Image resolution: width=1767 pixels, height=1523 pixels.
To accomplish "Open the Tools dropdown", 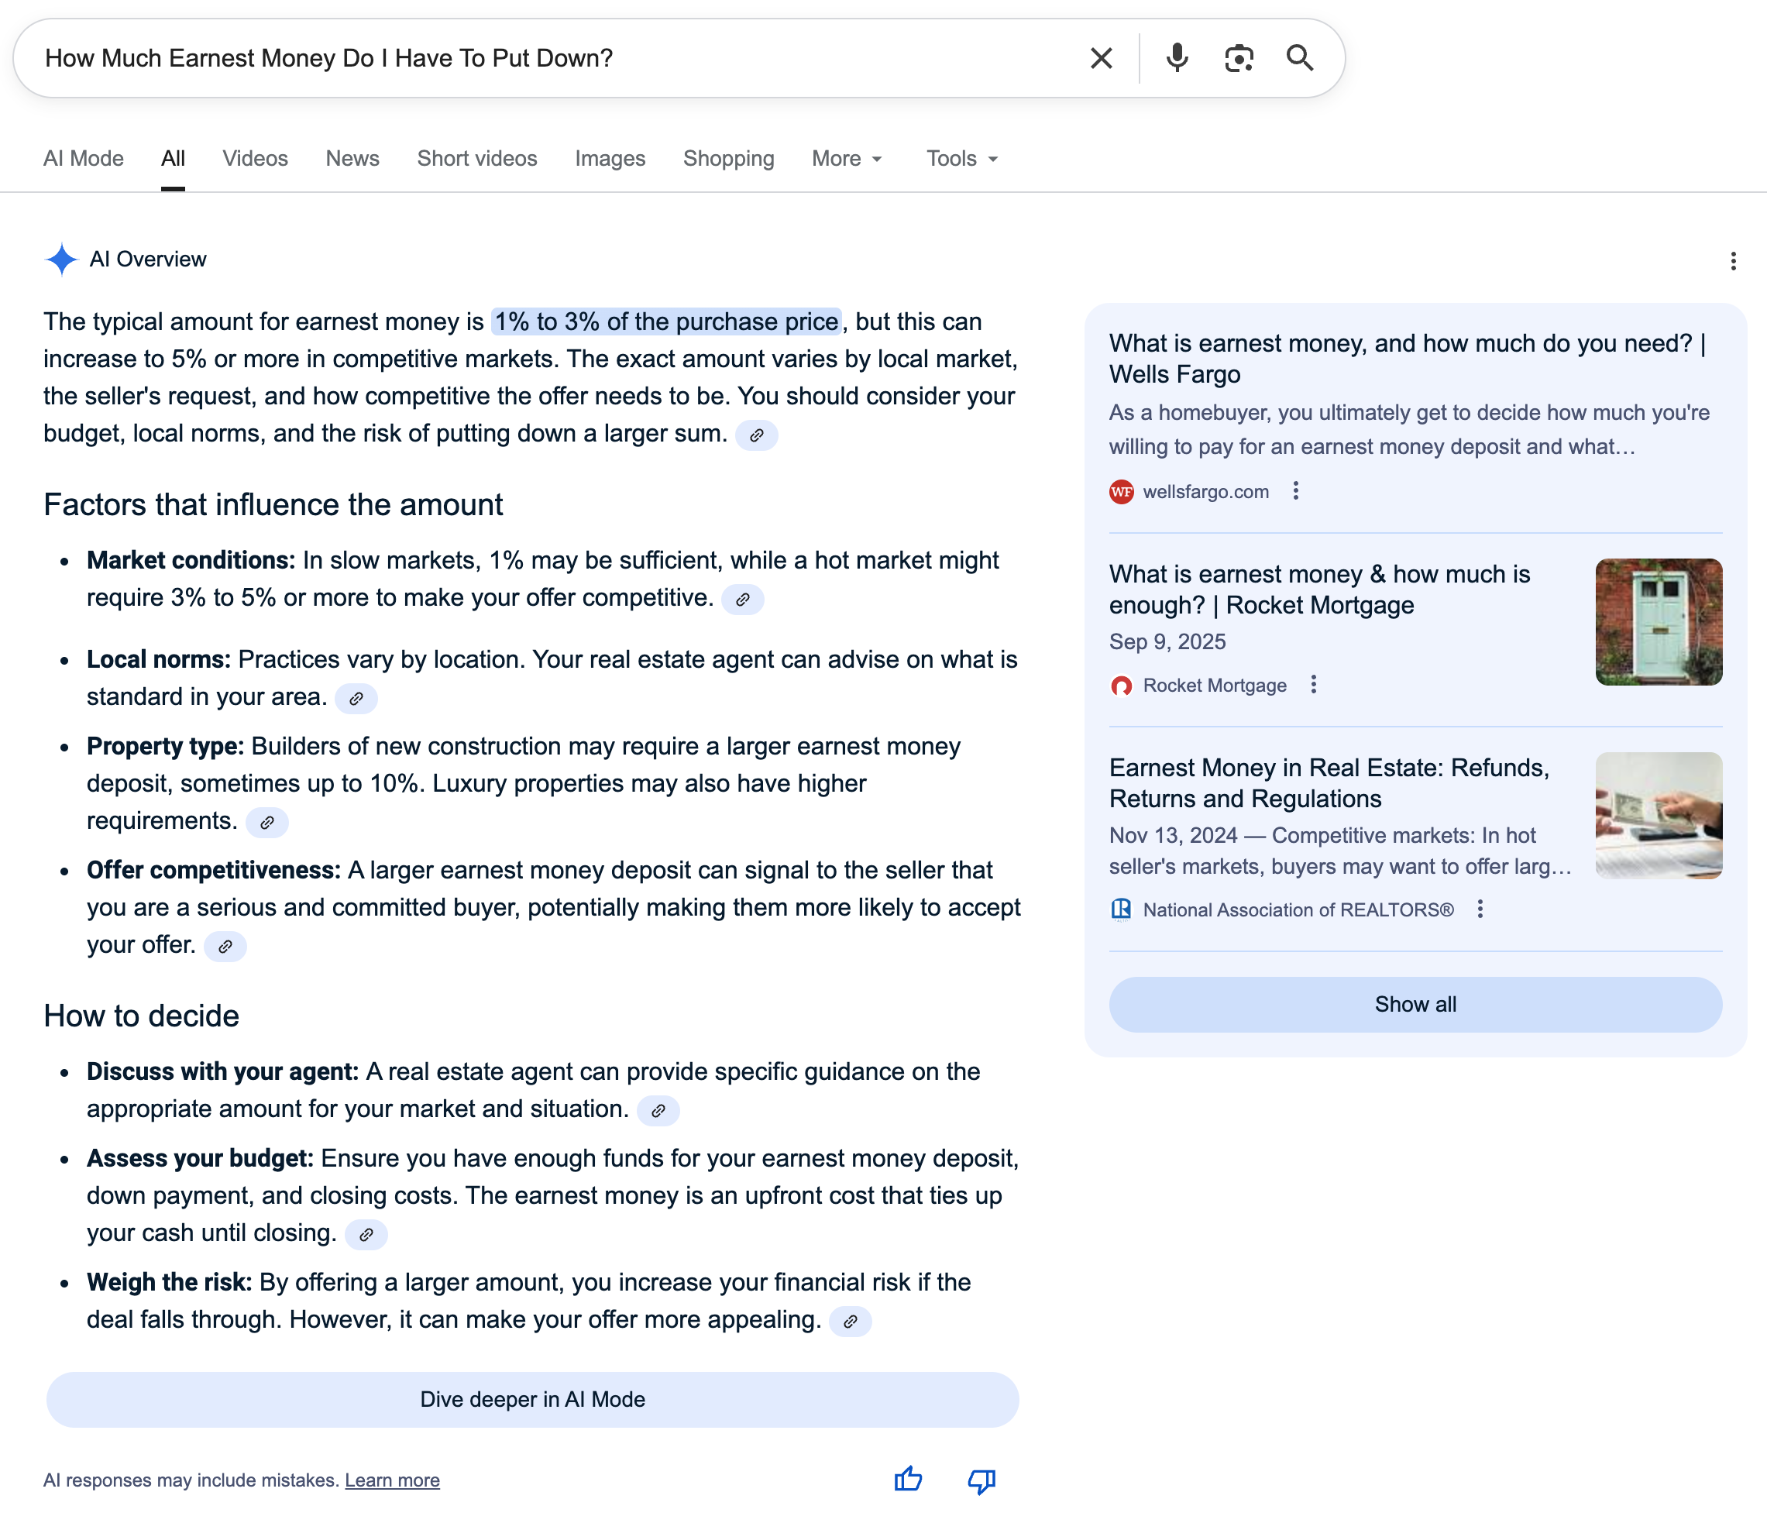I will coord(962,159).
